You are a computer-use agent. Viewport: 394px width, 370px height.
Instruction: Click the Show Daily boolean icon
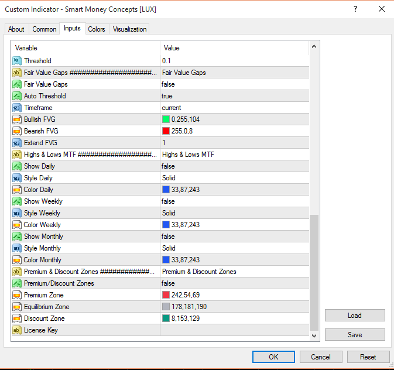(17, 166)
